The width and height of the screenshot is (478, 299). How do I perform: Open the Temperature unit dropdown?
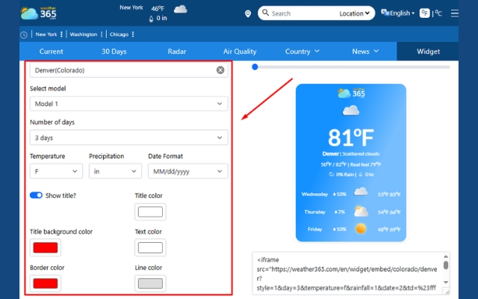tap(56, 171)
